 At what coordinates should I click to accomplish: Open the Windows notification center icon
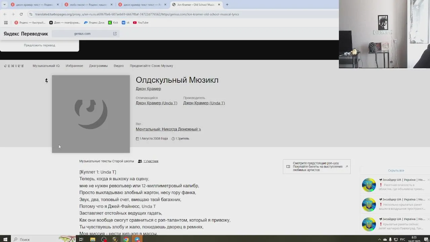tap(426, 239)
